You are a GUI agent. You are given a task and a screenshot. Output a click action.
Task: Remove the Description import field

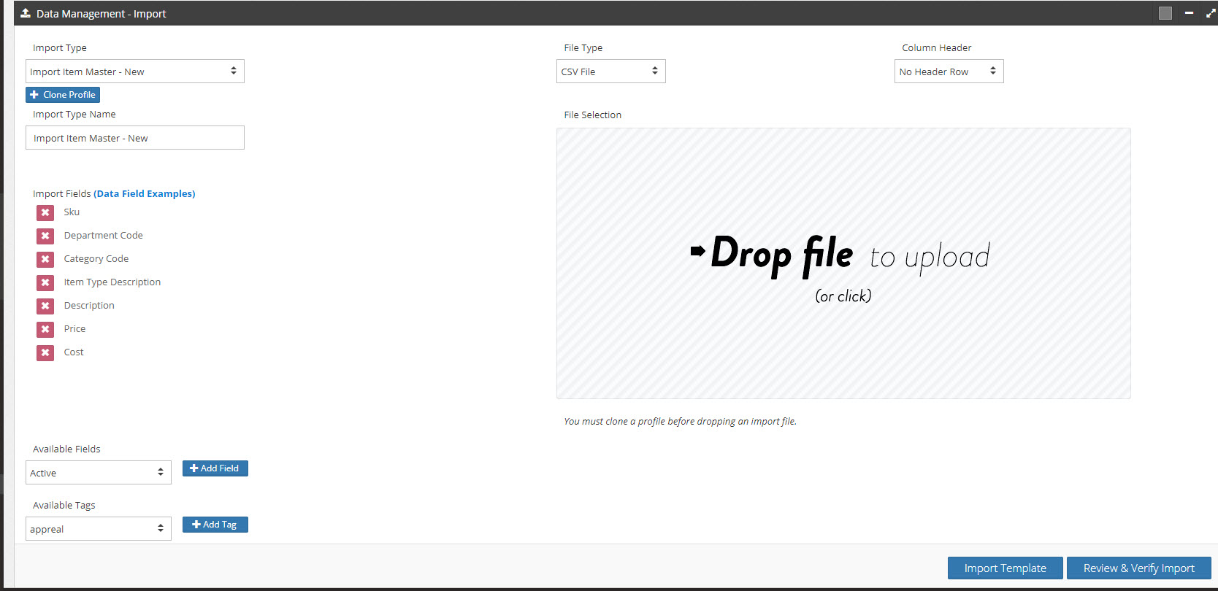(45, 306)
